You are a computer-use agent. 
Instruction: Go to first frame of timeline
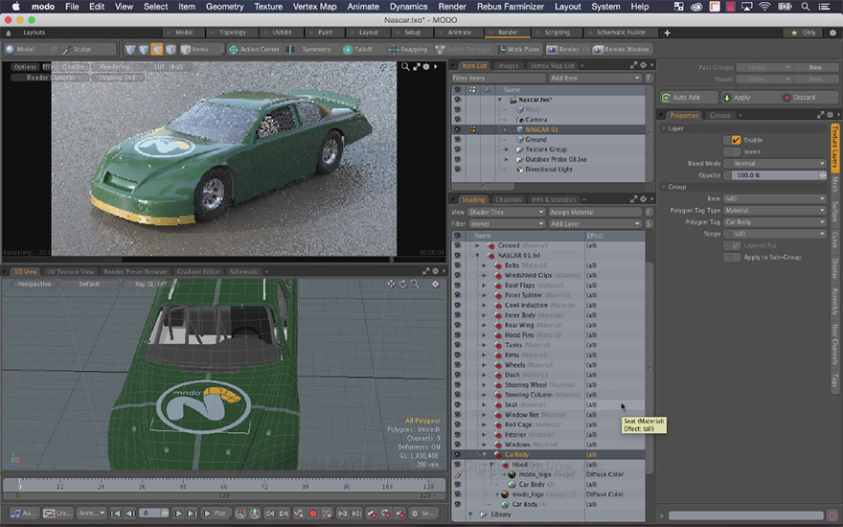coord(116,514)
